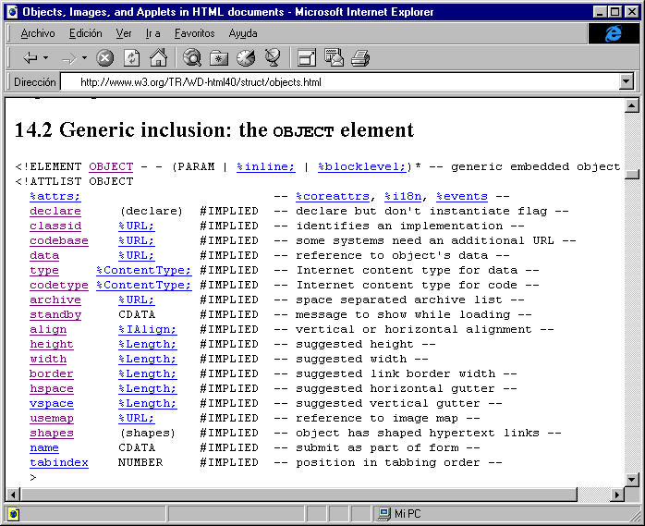
Task: Follow the codetype attribute link
Action: [59, 286]
